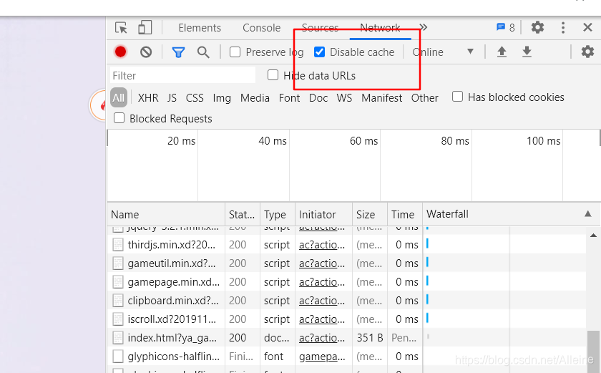Select clipboard.min.xd request row
Image resolution: width=601 pixels, height=373 pixels.
[346, 301]
